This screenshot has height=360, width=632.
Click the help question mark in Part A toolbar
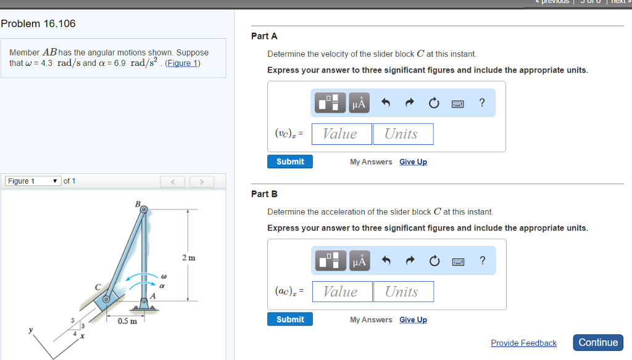pos(481,103)
